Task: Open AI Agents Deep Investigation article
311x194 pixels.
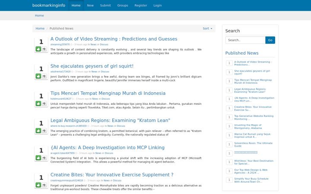Action: click(x=108, y=147)
